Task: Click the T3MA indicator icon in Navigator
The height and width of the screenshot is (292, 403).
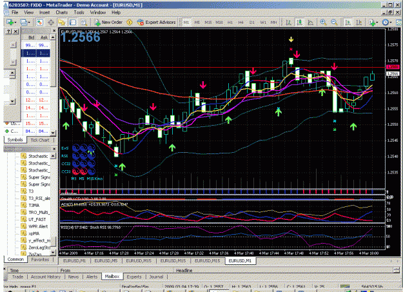Action: (x=24, y=205)
